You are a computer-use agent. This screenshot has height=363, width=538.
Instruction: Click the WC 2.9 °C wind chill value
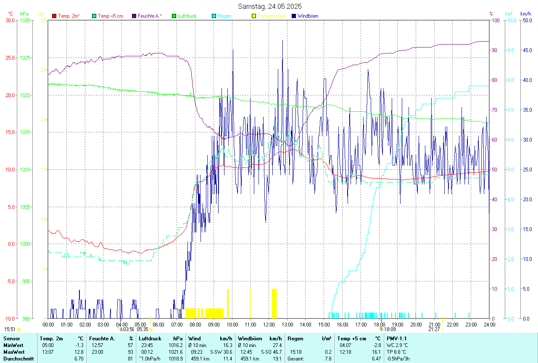397,345
